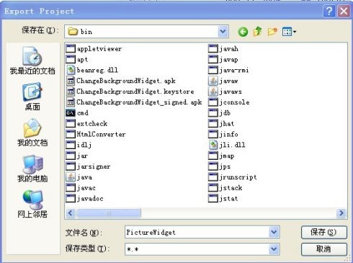Screen dimensions: 353x263
Task: Open the view menu icon
Action: tap(289, 32)
